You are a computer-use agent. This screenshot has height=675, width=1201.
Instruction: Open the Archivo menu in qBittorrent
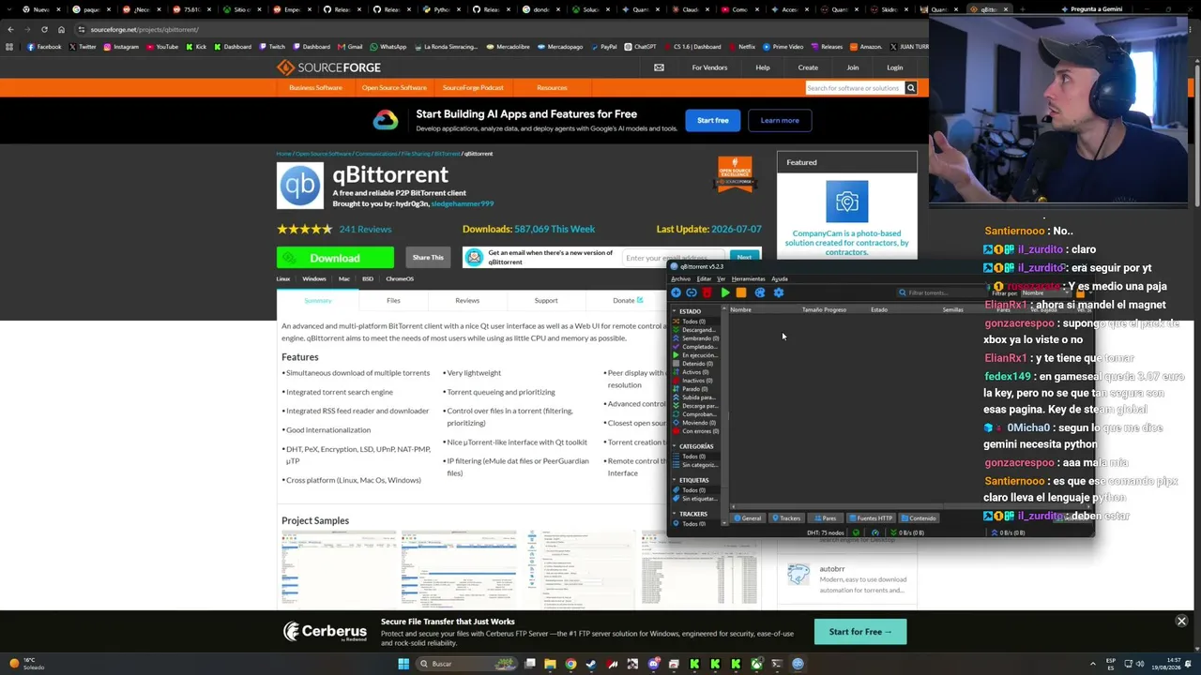(x=680, y=278)
